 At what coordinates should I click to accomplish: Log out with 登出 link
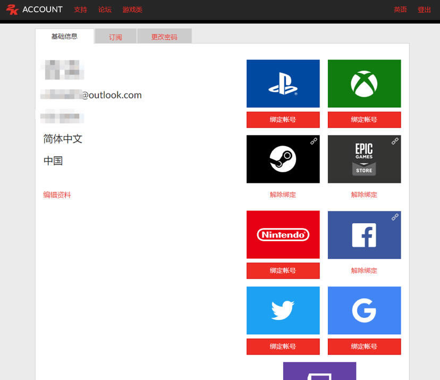point(424,10)
